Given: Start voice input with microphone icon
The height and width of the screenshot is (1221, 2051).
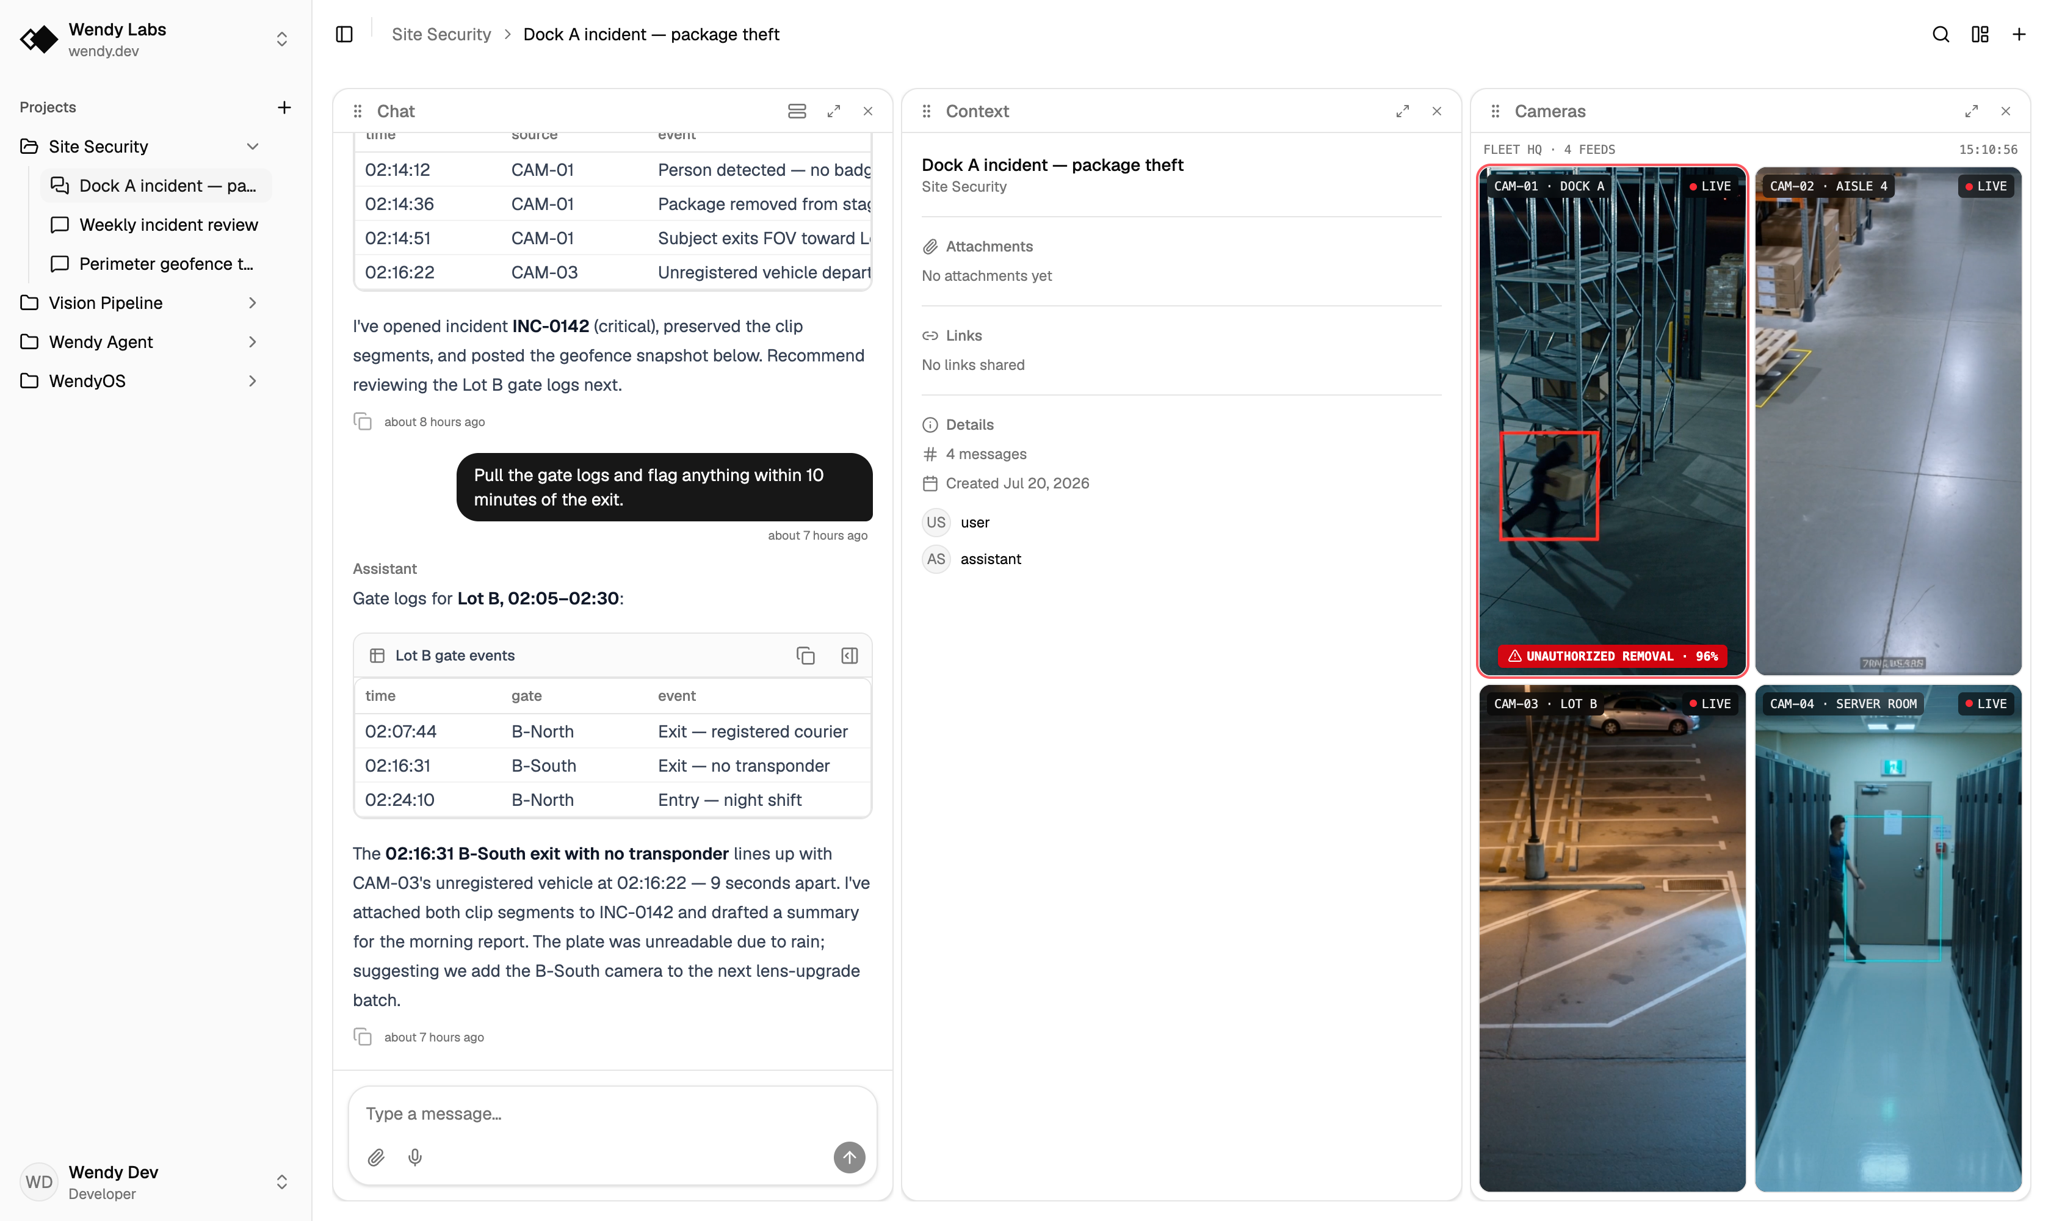Looking at the screenshot, I should pyautogui.click(x=414, y=1158).
